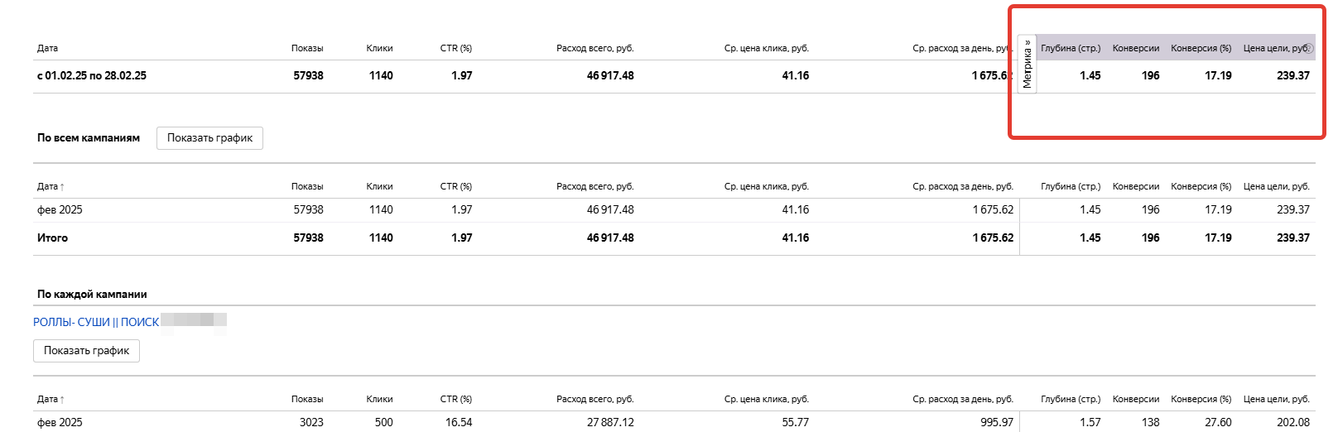1338x432 pixels.
Task: Show the graph for По всем кампаниям
Action: tap(209, 138)
